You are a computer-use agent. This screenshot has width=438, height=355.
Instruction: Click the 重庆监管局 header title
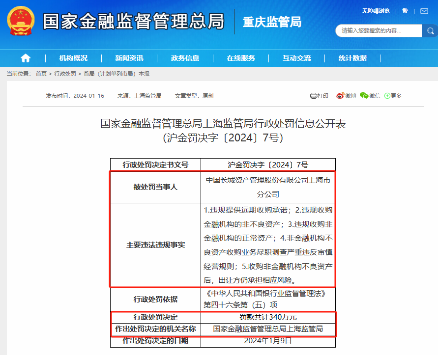[x=272, y=22]
